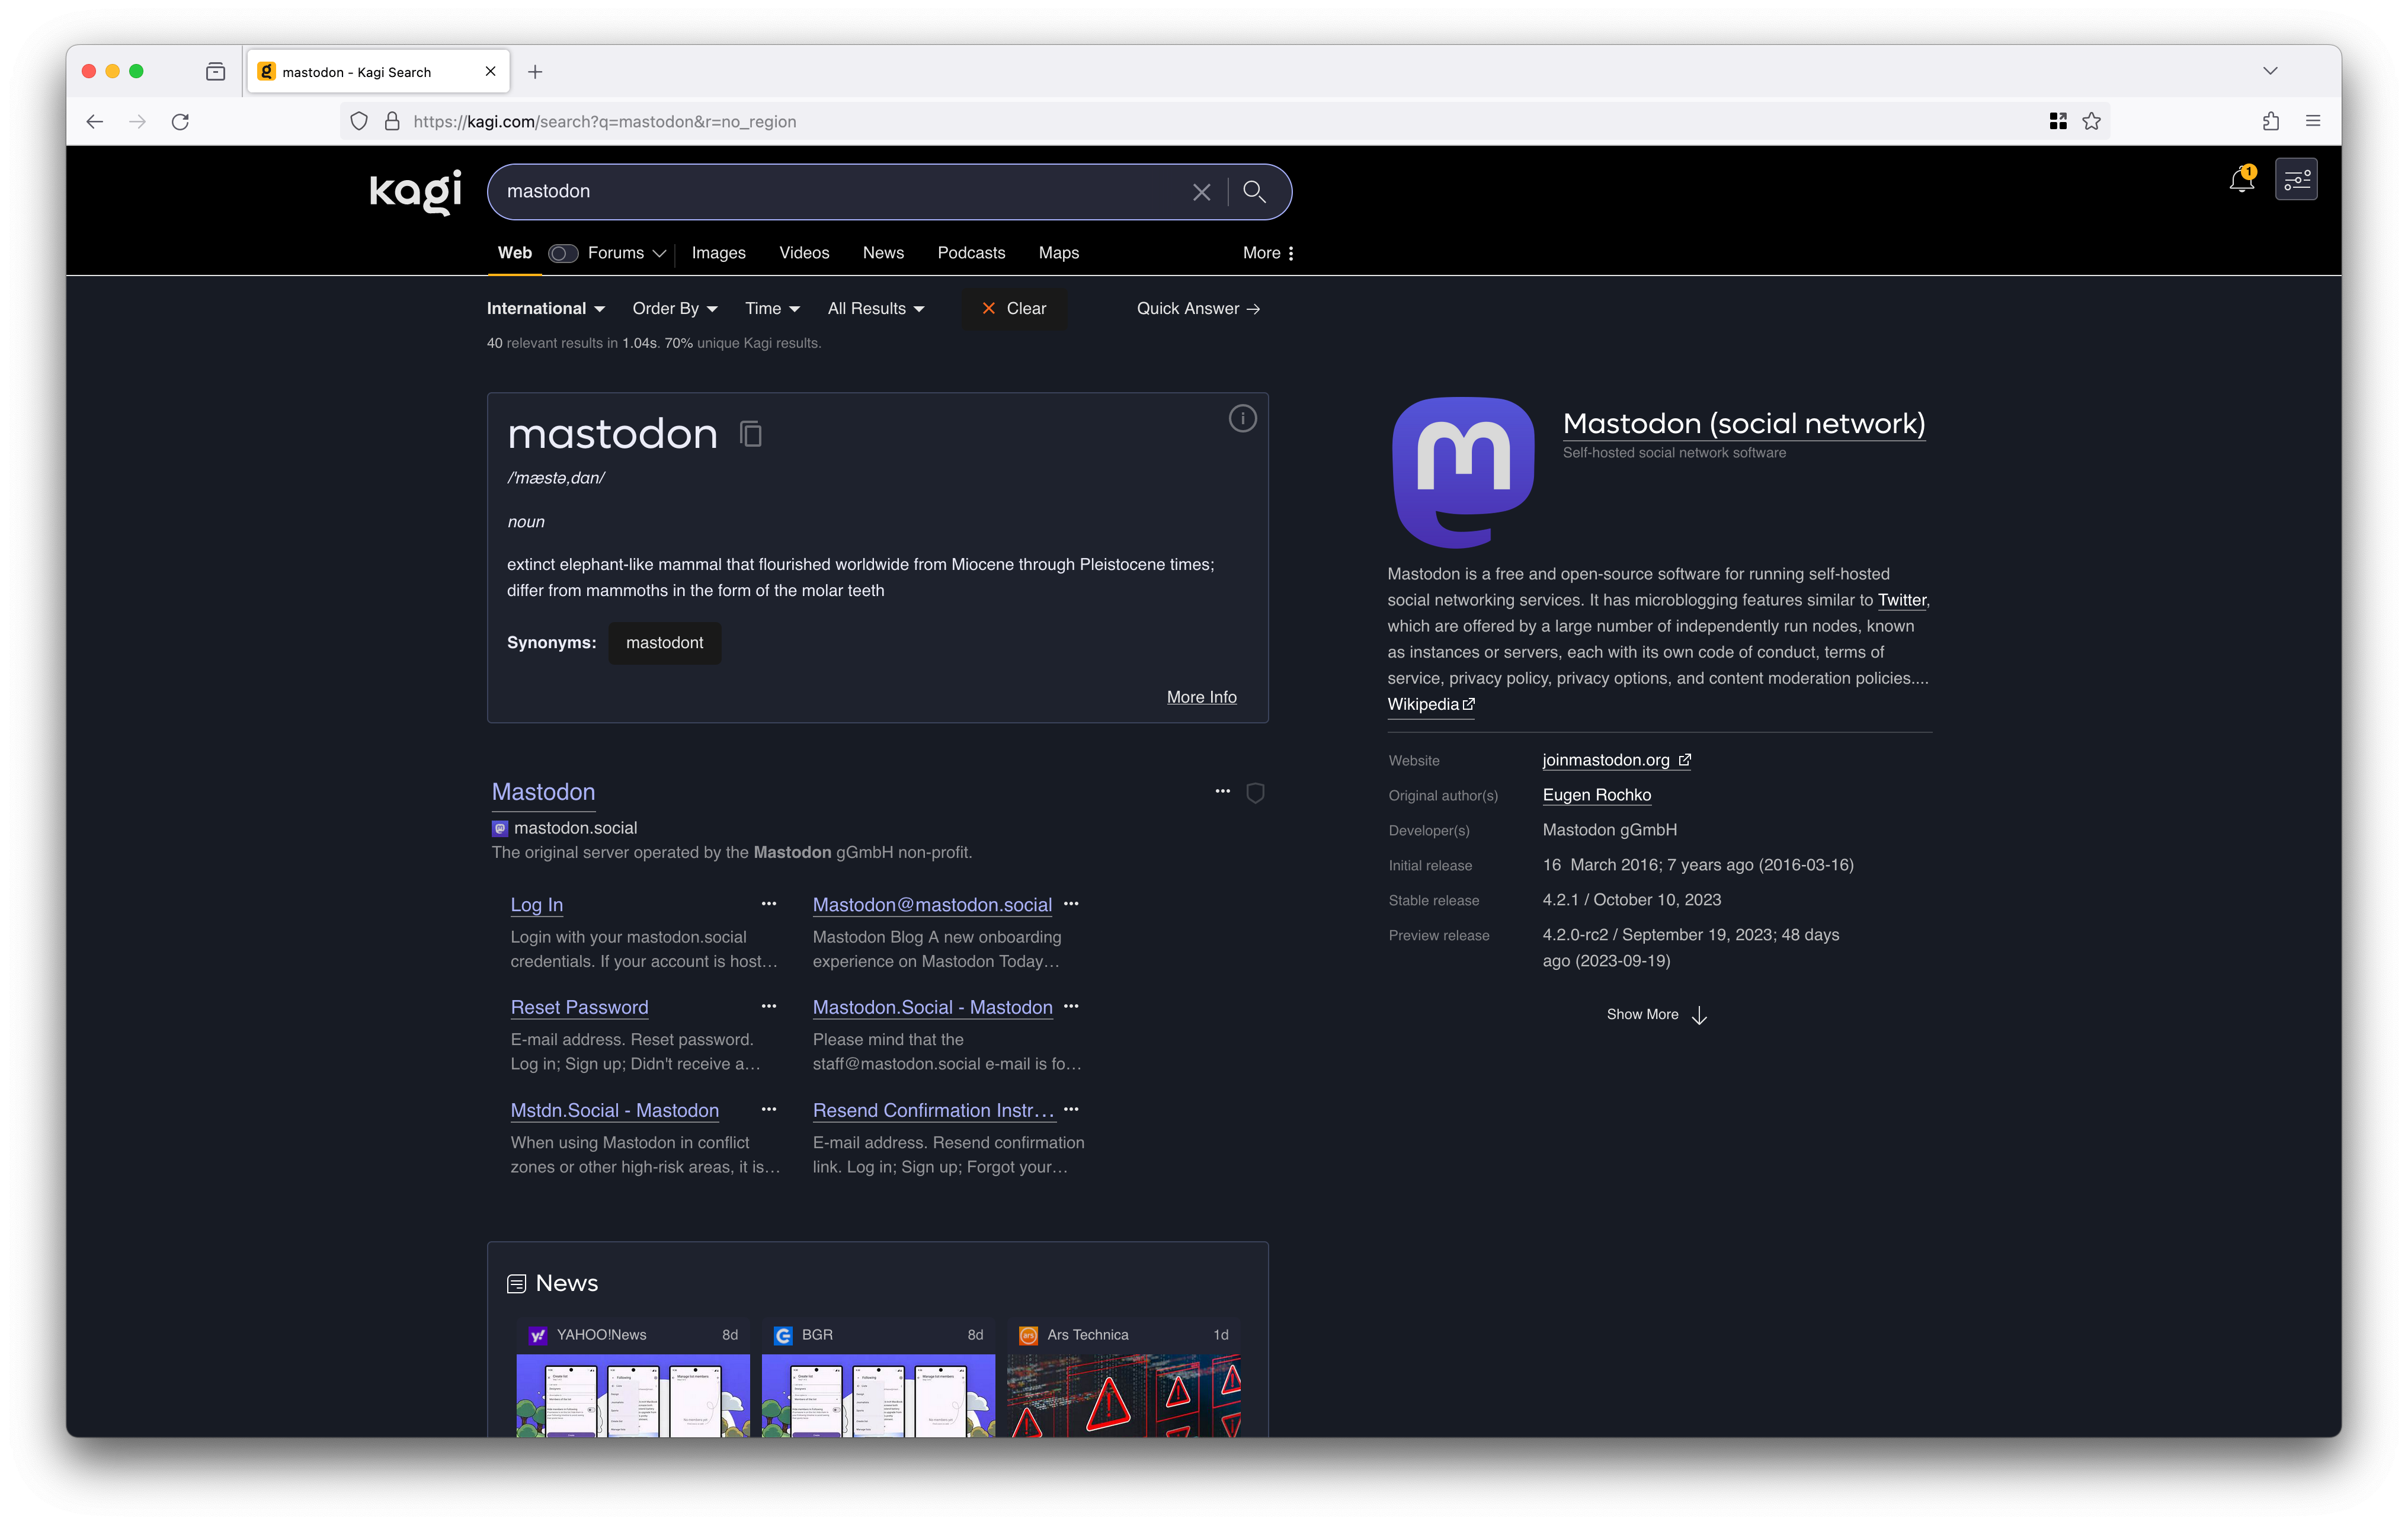Image resolution: width=2408 pixels, height=1525 pixels.
Task: Open the Time filter dropdown
Action: (x=772, y=309)
